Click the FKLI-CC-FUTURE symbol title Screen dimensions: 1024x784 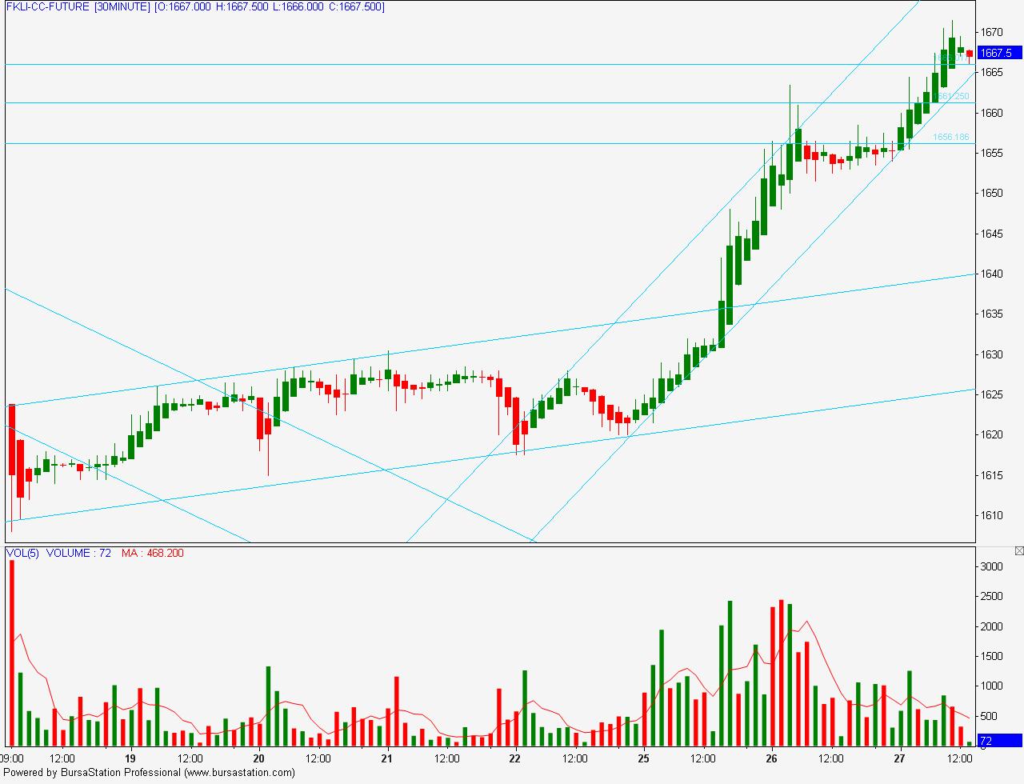(x=47, y=7)
